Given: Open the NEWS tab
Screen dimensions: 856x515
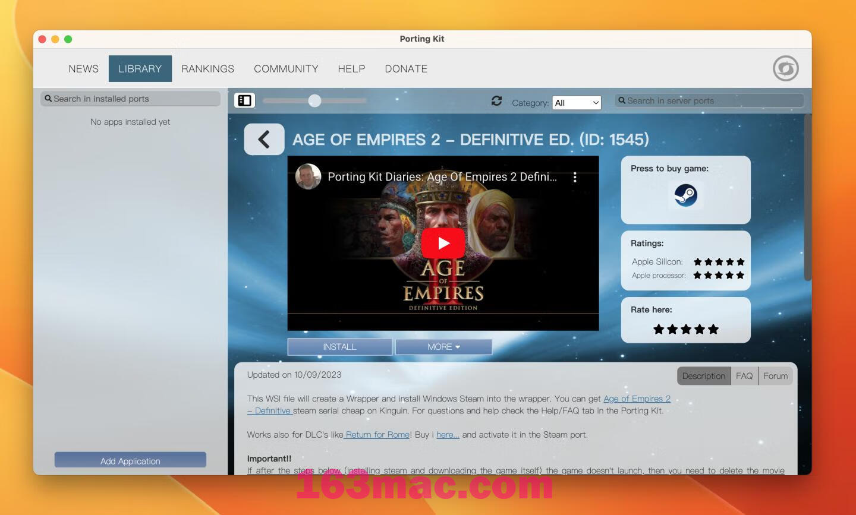Looking at the screenshot, I should click(x=83, y=69).
